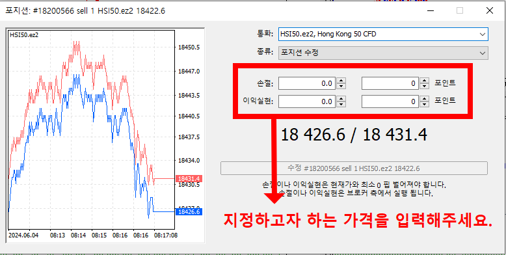Image resolution: width=506 pixels, height=255 pixels.
Task: Expand the 종류 포지션 수정 dropdown
Action: 383,53
